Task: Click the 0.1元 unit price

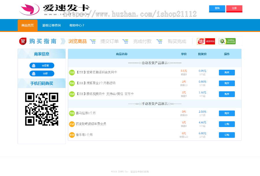Action: 184,71
